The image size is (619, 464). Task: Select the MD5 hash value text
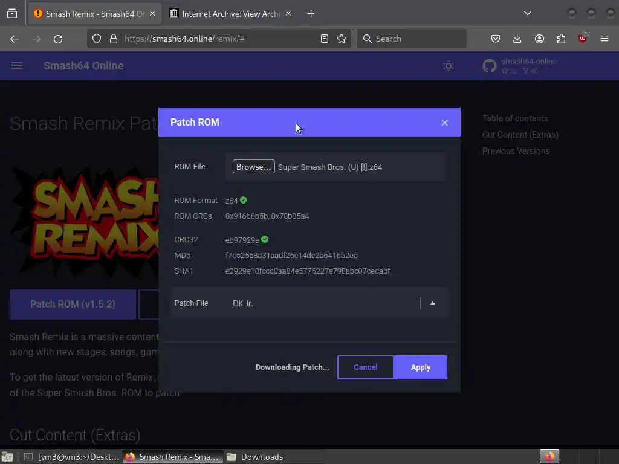[291, 256]
